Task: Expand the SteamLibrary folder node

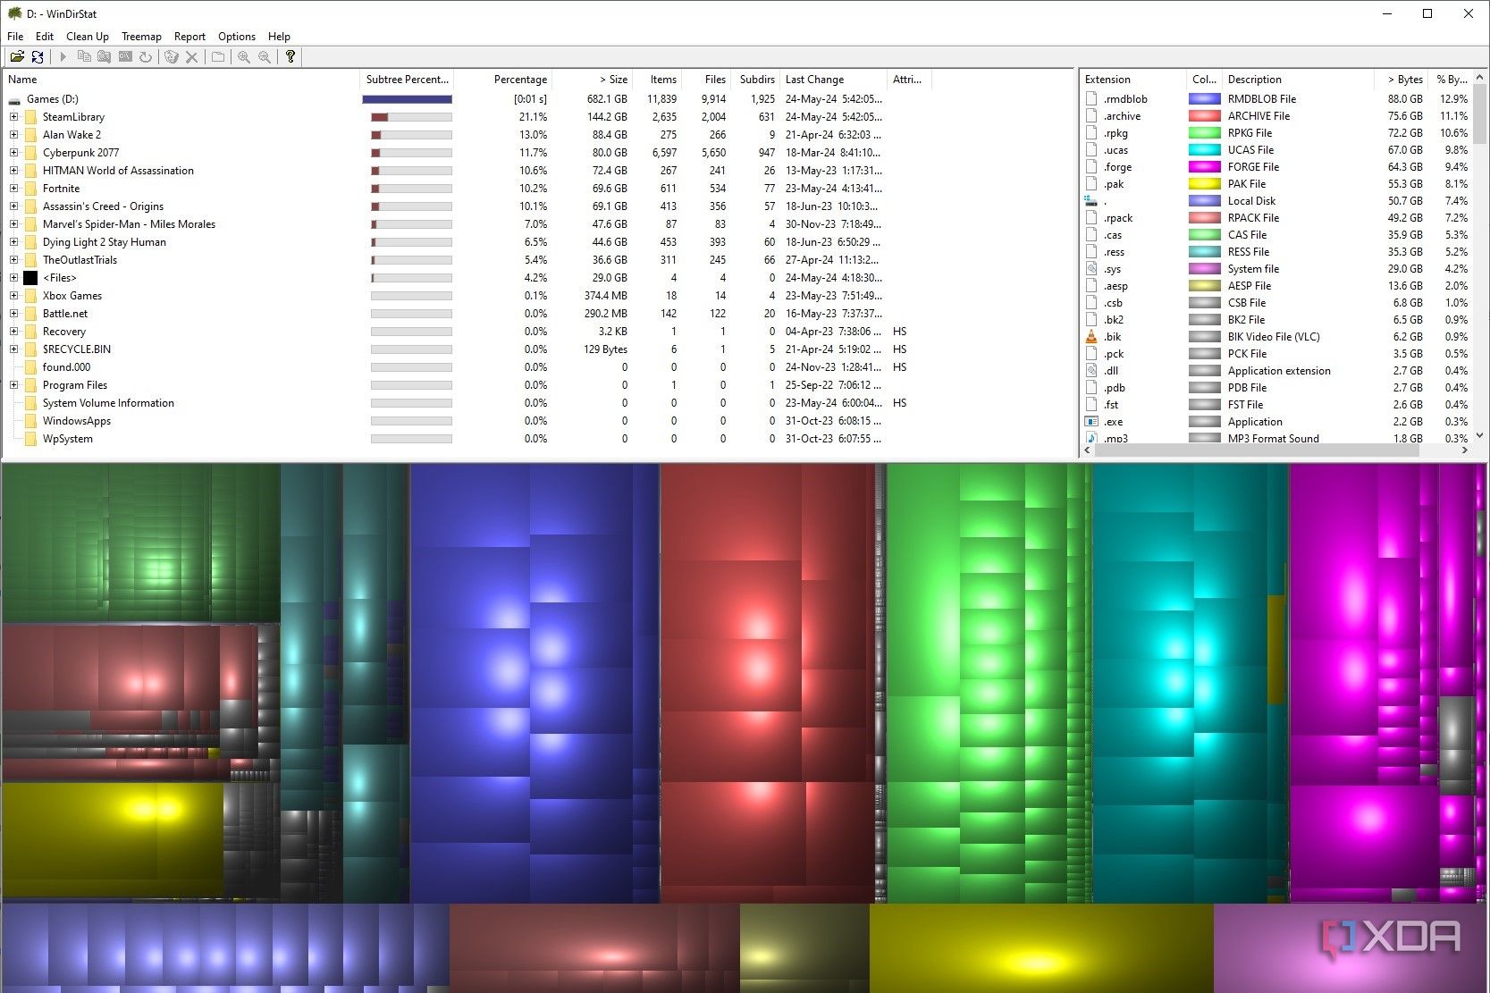Action: pos(13,117)
